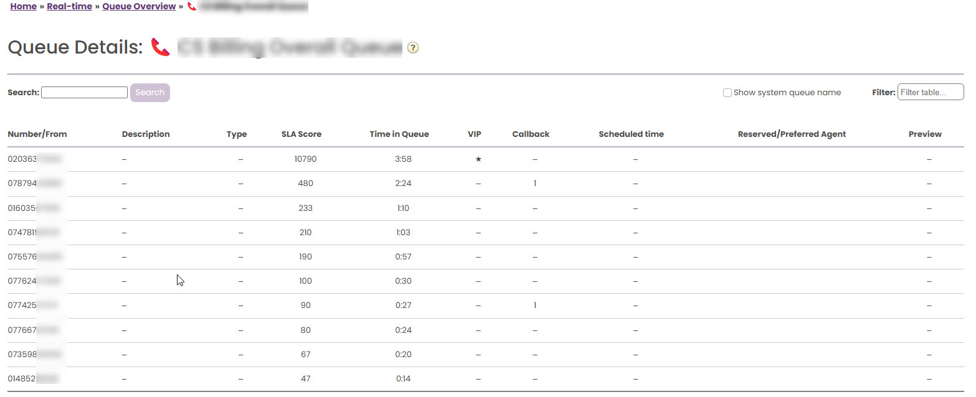Go to Home breadcrumb link
The image size is (976, 397).
tap(23, 7)
